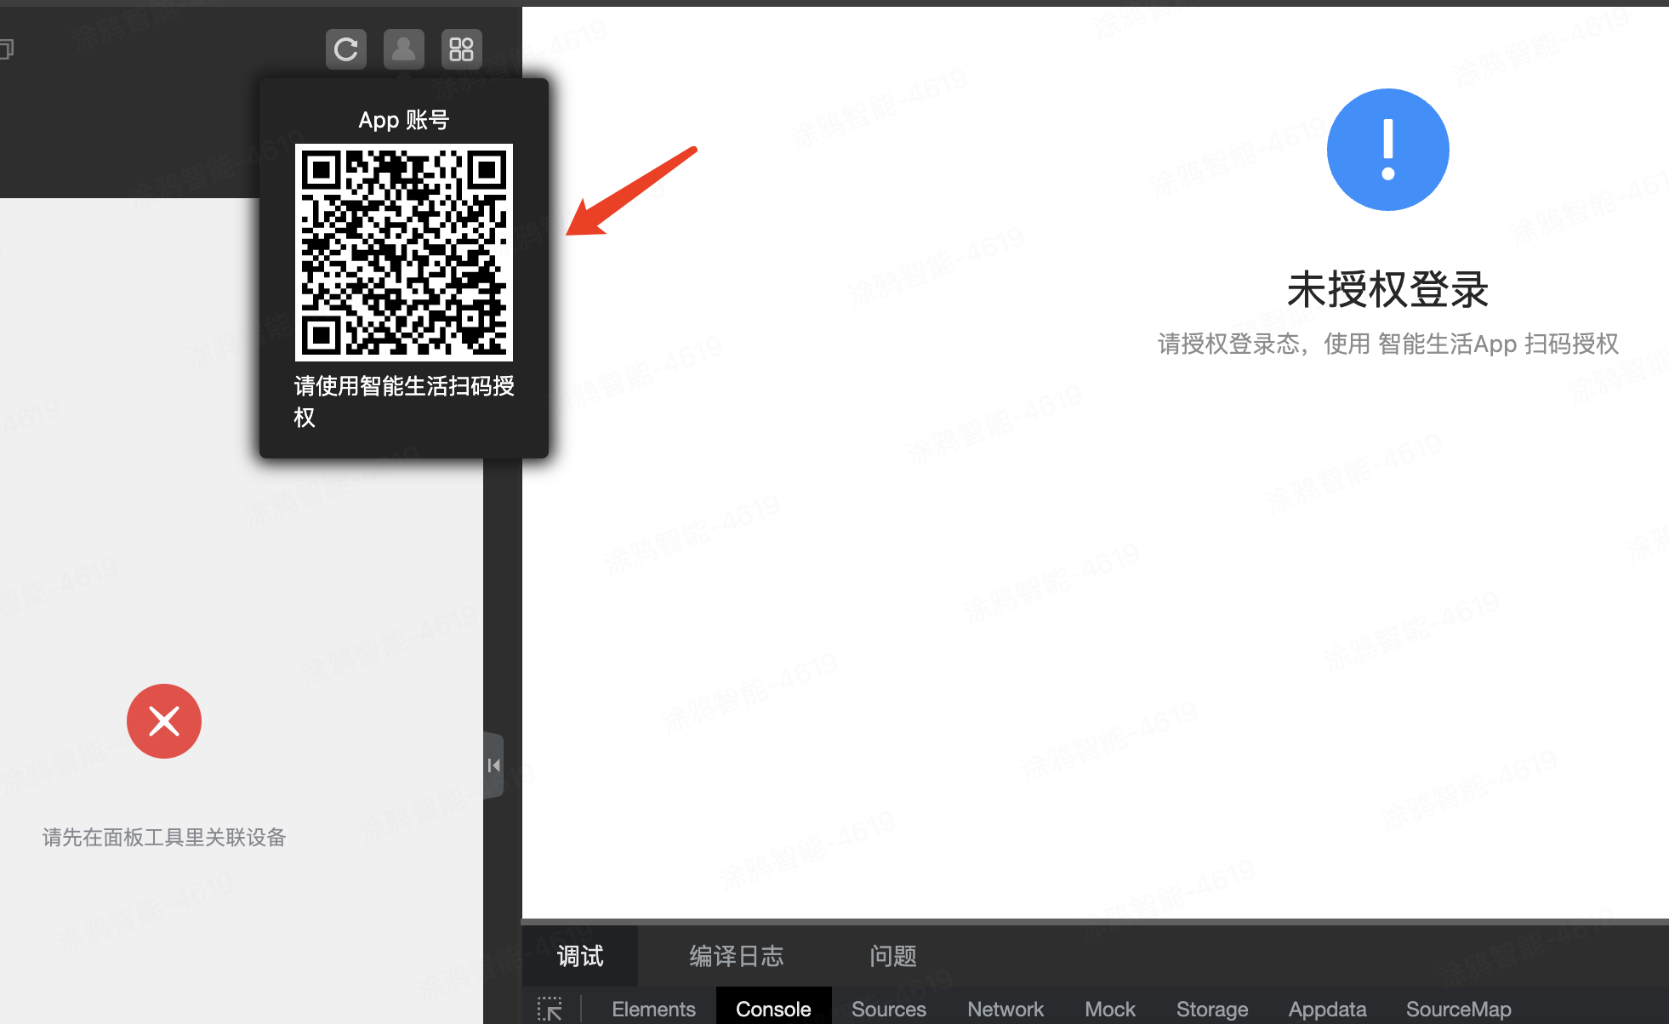This screenshot has width=1669, height=1024.
Task: Click the element inspector selector icon
Action: 550,1009
